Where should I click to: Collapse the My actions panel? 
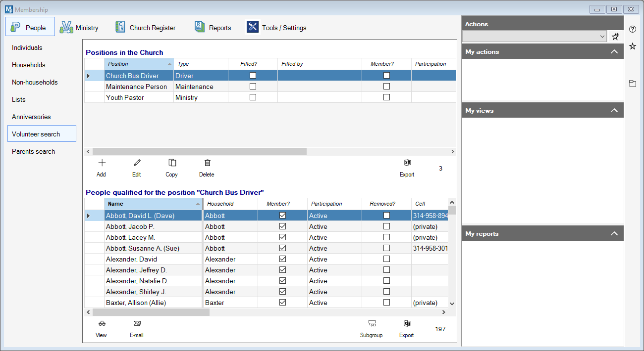coord(614,52)
